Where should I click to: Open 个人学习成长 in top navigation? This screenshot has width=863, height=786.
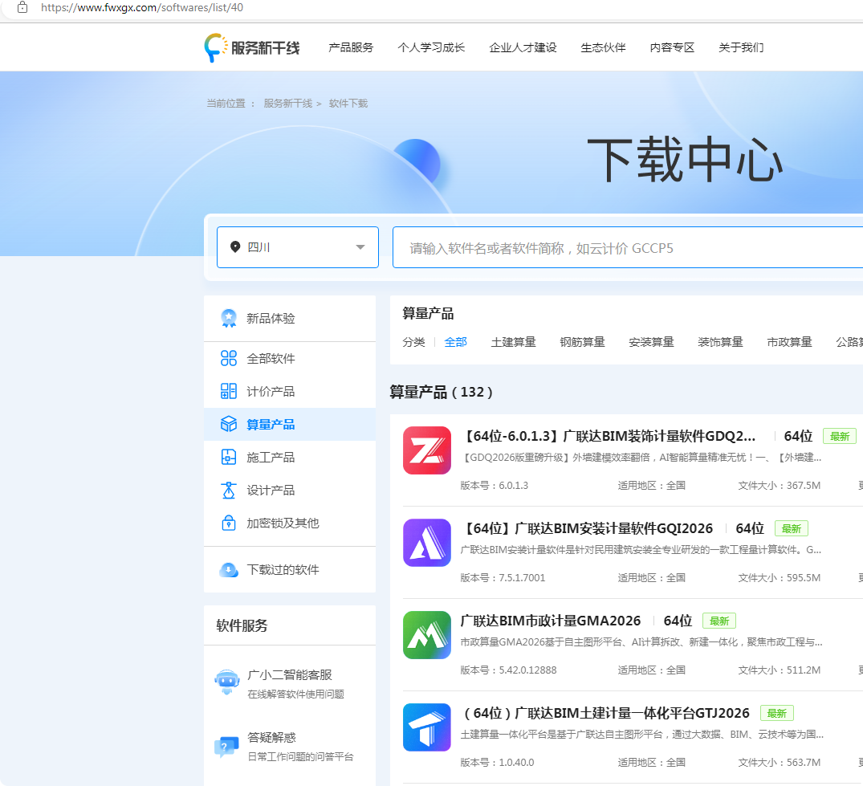point(431,47)
